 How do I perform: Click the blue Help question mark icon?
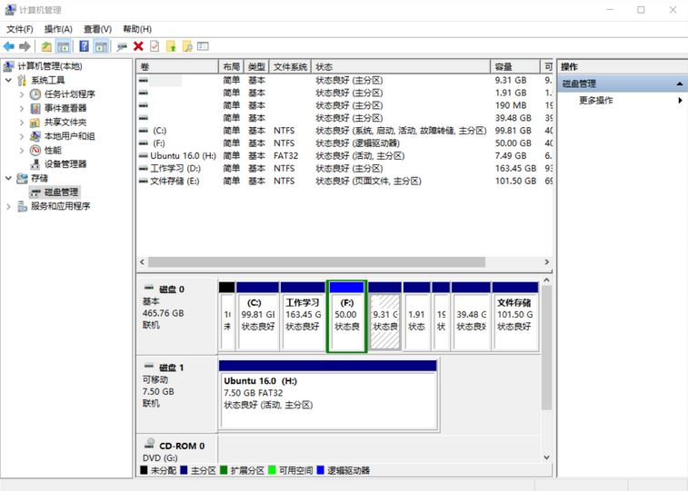(84, 46)
